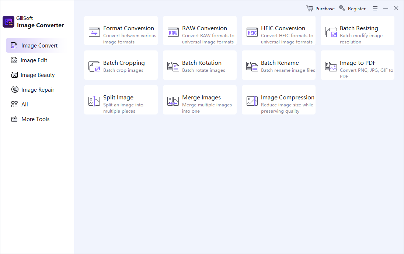The image size is (404, 254).
Task: Click the Register link text
Action: click(357, 9)
